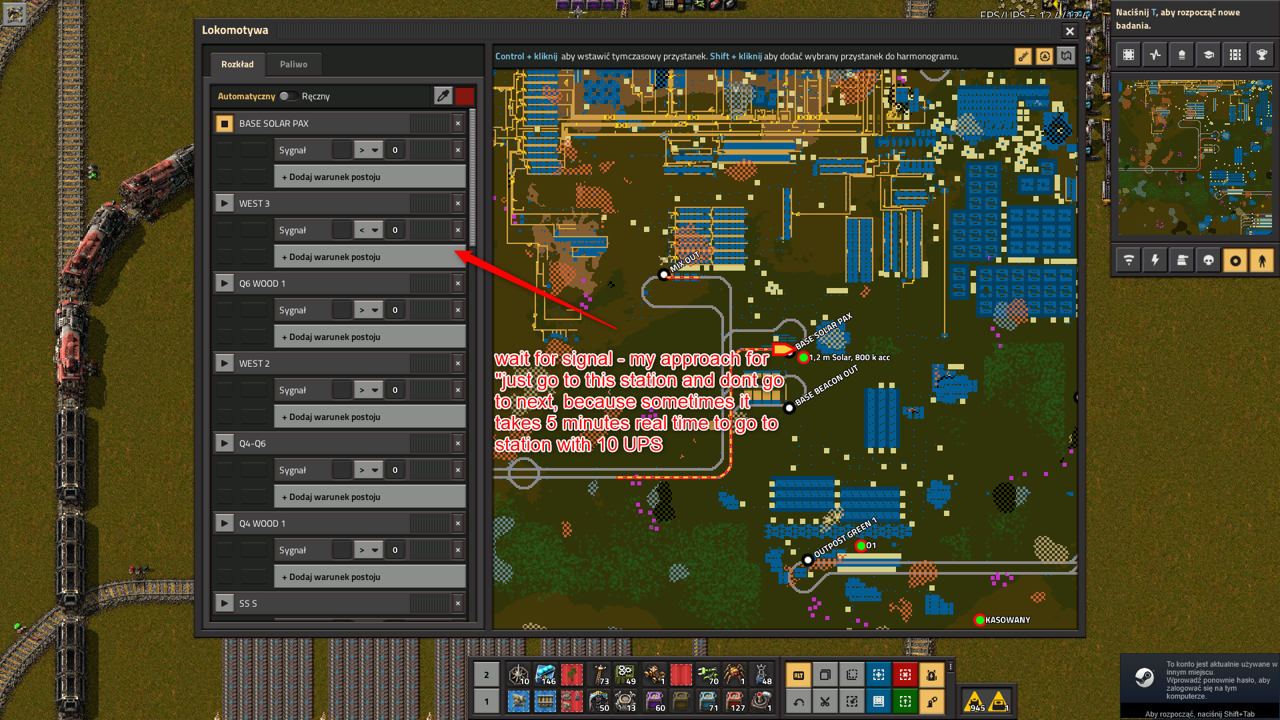Click the circled triangle map toolbar icon
This screenshot has width=1280, height=720.
pyautogui.click(x=1045, y=57)
